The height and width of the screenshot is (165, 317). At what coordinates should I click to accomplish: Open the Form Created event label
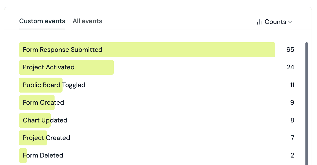[x=43, y=103]
